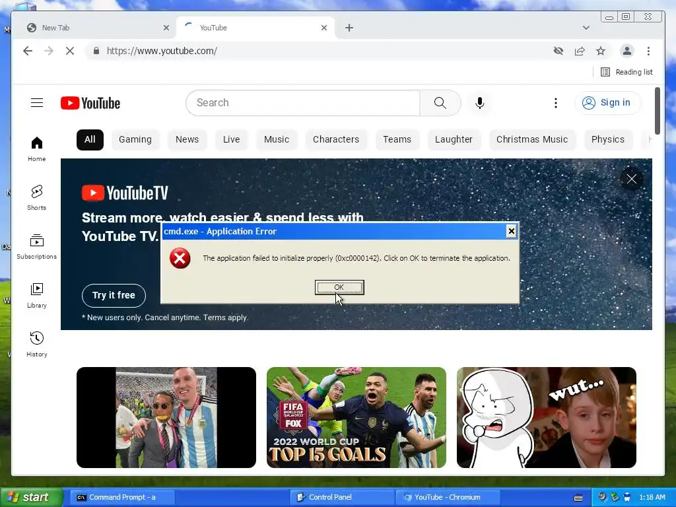Open Subscriptions in the sidebar
The height and width of the screenshot is (507, 676).
tap(37, 247)
